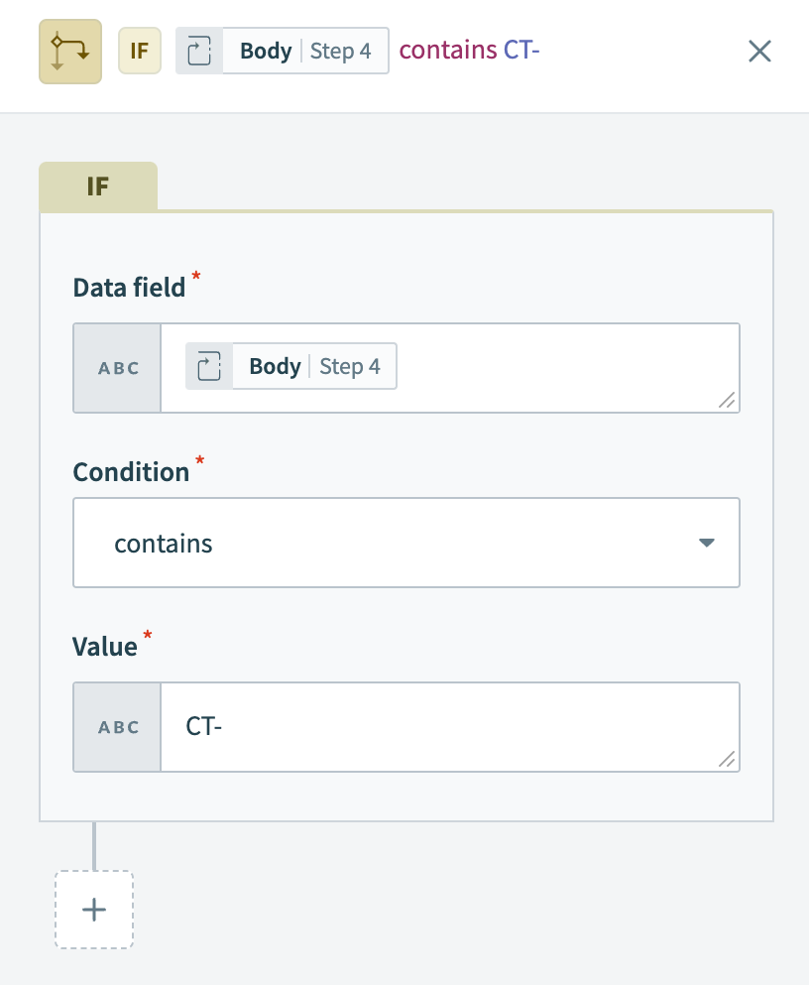The height and width of the screenshot is (985, 809).
Task: Click inside the Data field text area
Action: click(545, 368)
